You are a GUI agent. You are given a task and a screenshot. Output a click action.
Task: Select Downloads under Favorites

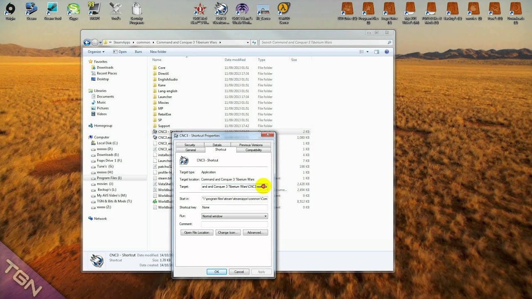[105, 67]
